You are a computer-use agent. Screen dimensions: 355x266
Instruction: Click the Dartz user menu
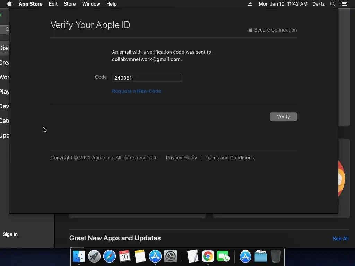click(319, 4)
